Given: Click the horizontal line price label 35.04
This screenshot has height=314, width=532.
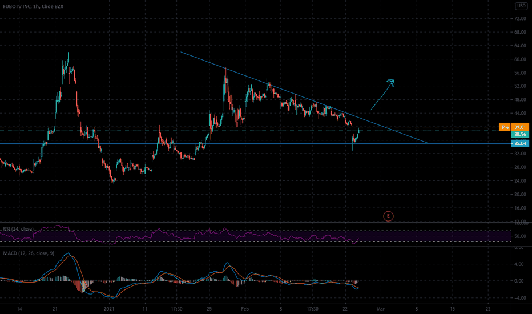Looking at the screenshot, I should click(x=519, y=144).
